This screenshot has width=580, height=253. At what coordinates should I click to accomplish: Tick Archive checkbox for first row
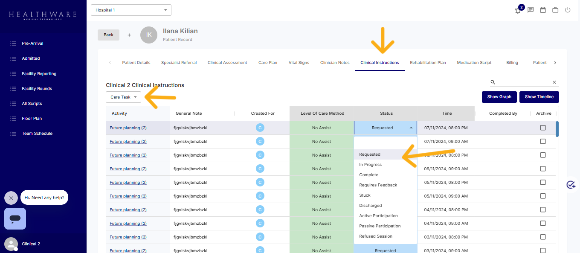(x=543, y=128)
